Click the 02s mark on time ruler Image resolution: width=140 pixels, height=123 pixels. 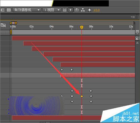coord(32,26)
